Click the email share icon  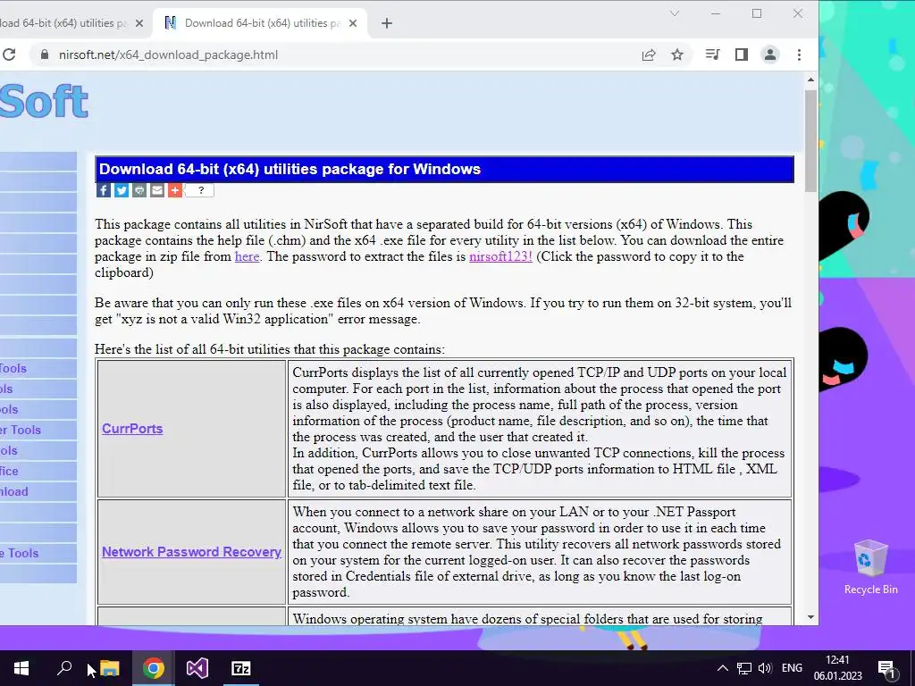point(157,190)
